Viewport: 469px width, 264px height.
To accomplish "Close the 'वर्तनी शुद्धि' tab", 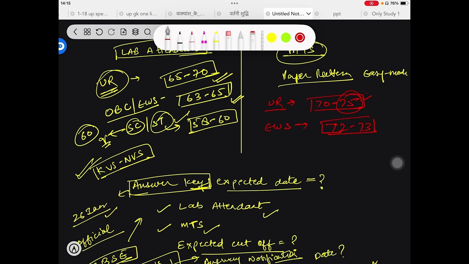I will coord(218,14).
